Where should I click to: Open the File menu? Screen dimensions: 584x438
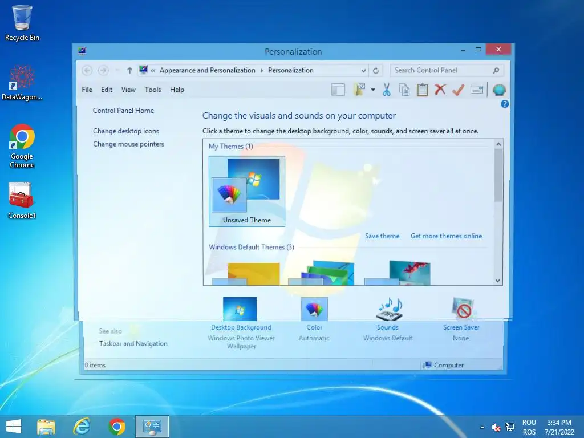point(87,90)
